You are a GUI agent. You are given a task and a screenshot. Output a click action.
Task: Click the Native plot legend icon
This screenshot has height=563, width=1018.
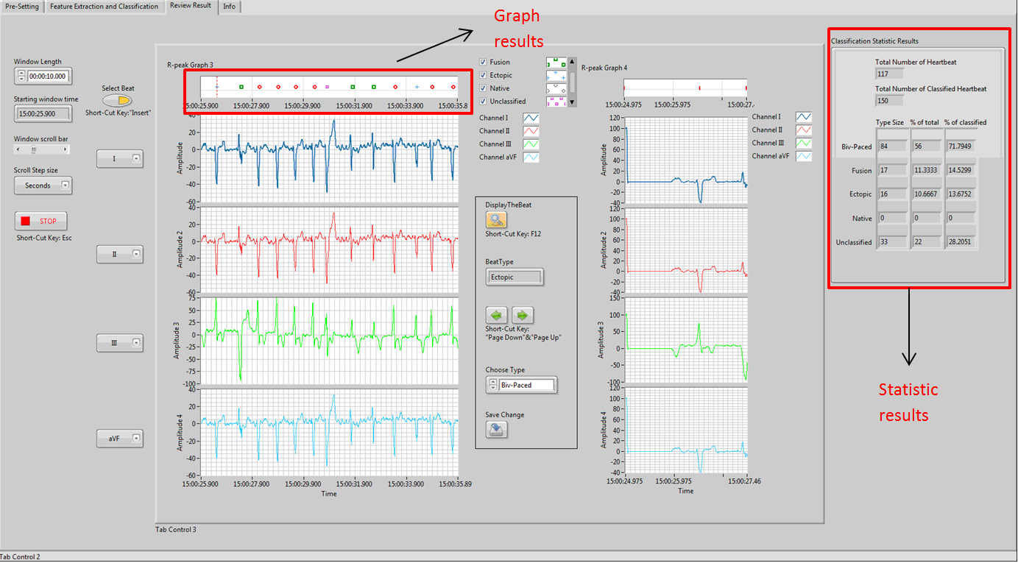(x=556, y=88)
